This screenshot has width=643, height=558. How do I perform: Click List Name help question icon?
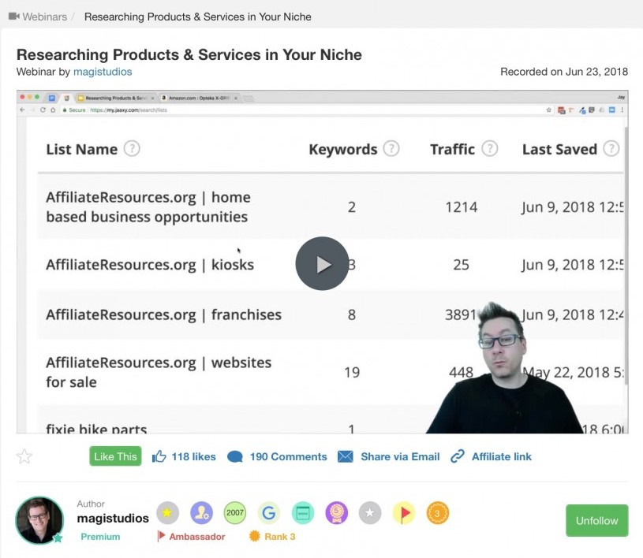(132, 148)
